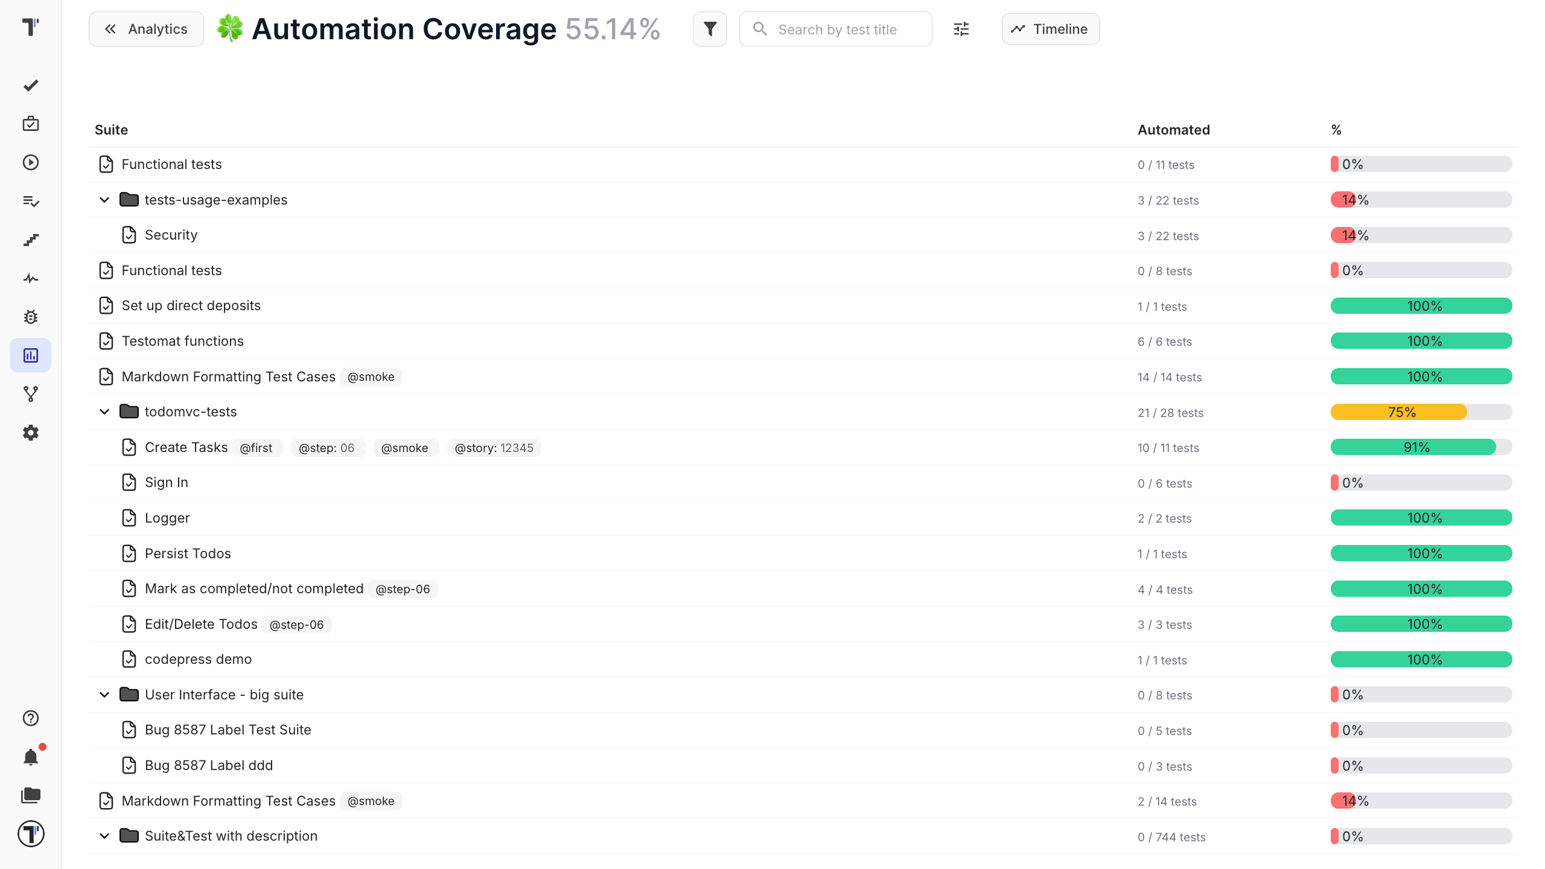1545x869 pixels.
Task: Click the Automated column header
Action: [x=1174, y=130]
